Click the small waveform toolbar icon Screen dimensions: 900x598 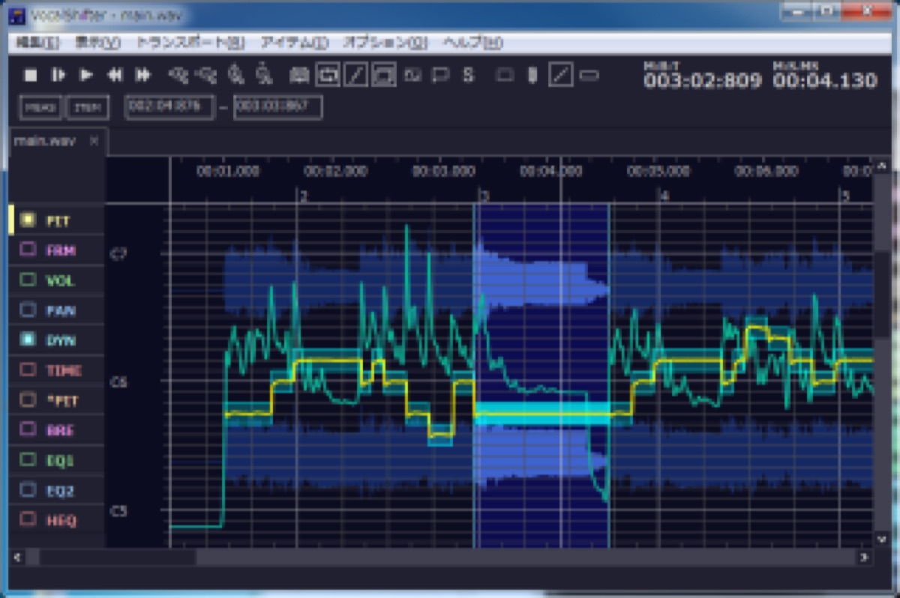click(x=412, y=75)
